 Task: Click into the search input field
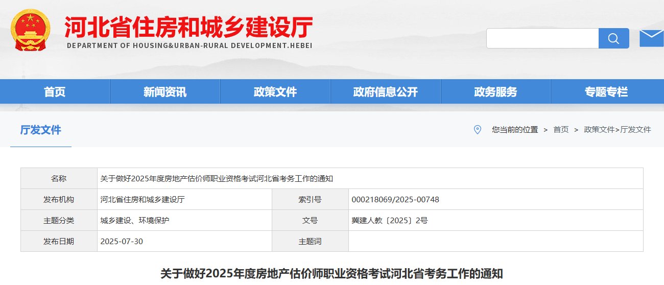tap(542, 38)
